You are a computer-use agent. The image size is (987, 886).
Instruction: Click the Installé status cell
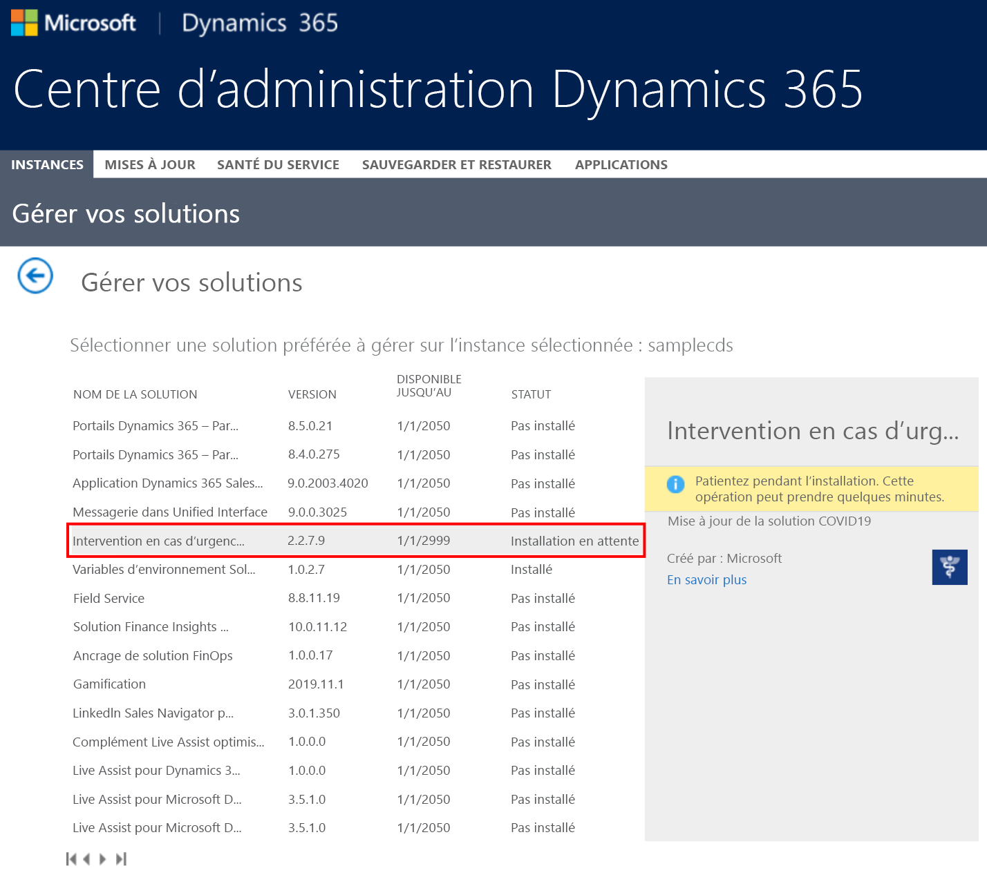[532, 570]
